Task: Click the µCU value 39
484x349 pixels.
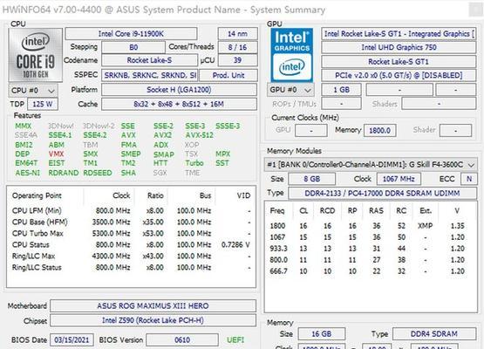Action: pyautogui.click(x=237, y=60)
